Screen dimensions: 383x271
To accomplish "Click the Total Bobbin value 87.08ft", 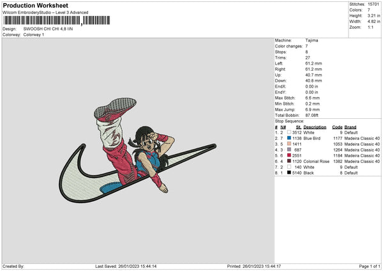I will click(x=312, y=115).
